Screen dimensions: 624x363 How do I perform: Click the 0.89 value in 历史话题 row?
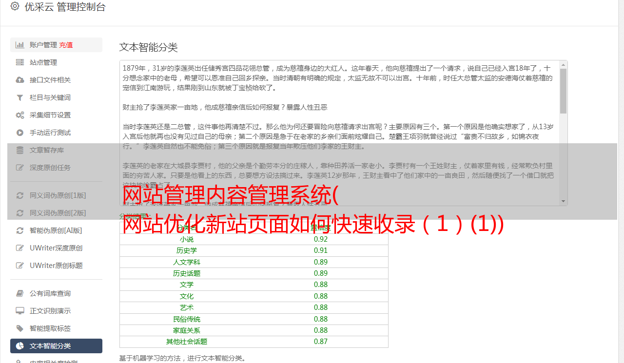coord(321,273)
